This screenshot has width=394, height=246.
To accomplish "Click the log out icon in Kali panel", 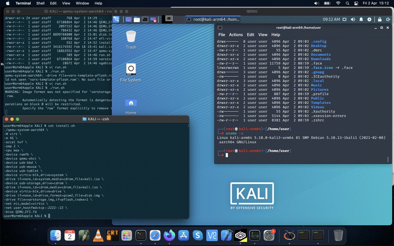I will (388, 19).
